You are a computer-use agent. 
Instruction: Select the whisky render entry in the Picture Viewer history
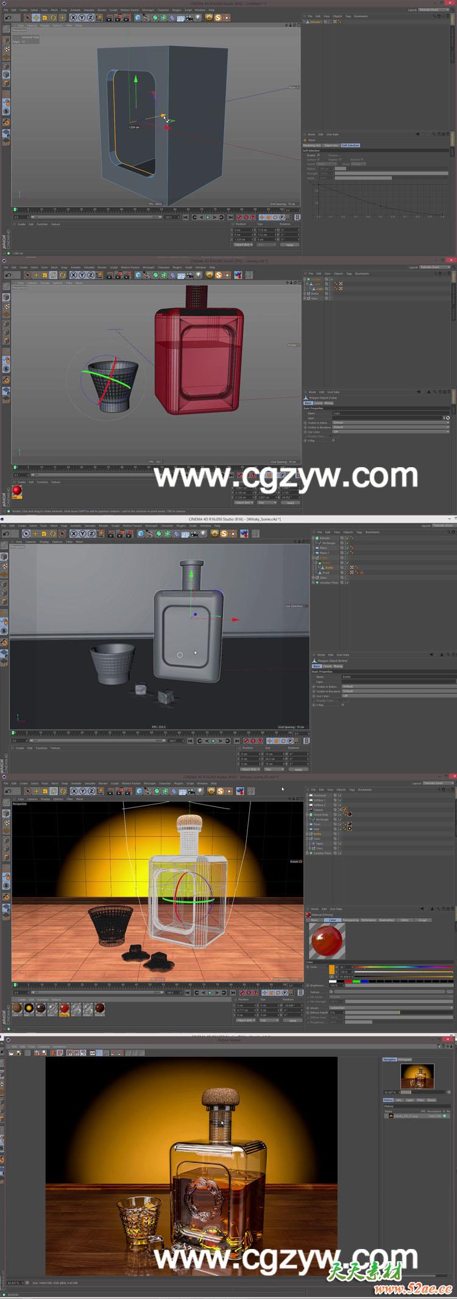[417, 1116]
